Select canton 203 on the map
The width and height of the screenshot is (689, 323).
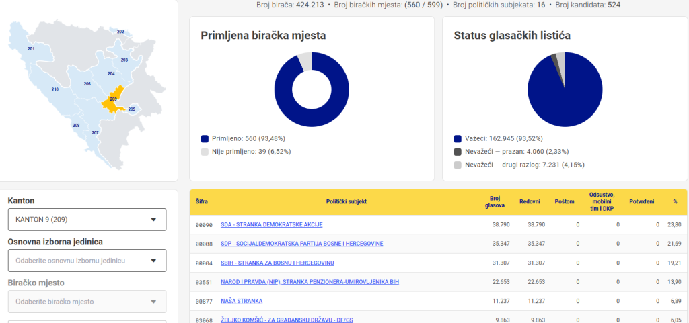coord(124,60)
